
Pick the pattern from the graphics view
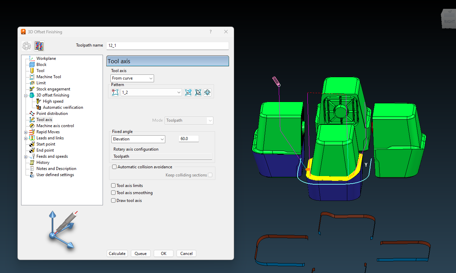pos(198,92)
